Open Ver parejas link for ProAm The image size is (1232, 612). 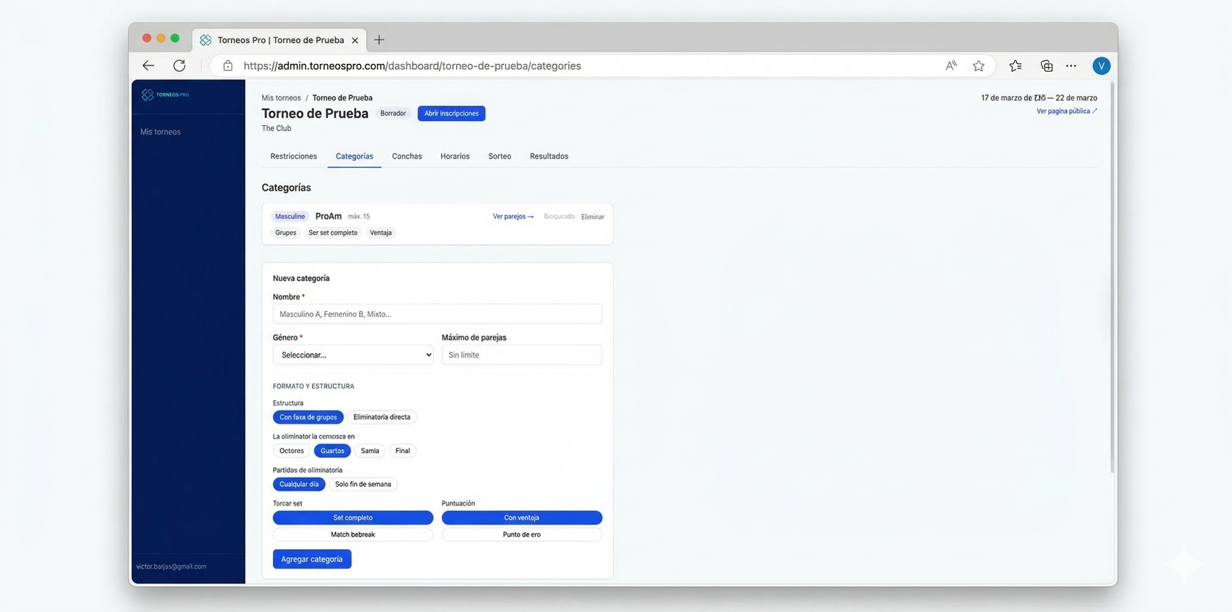513,216
